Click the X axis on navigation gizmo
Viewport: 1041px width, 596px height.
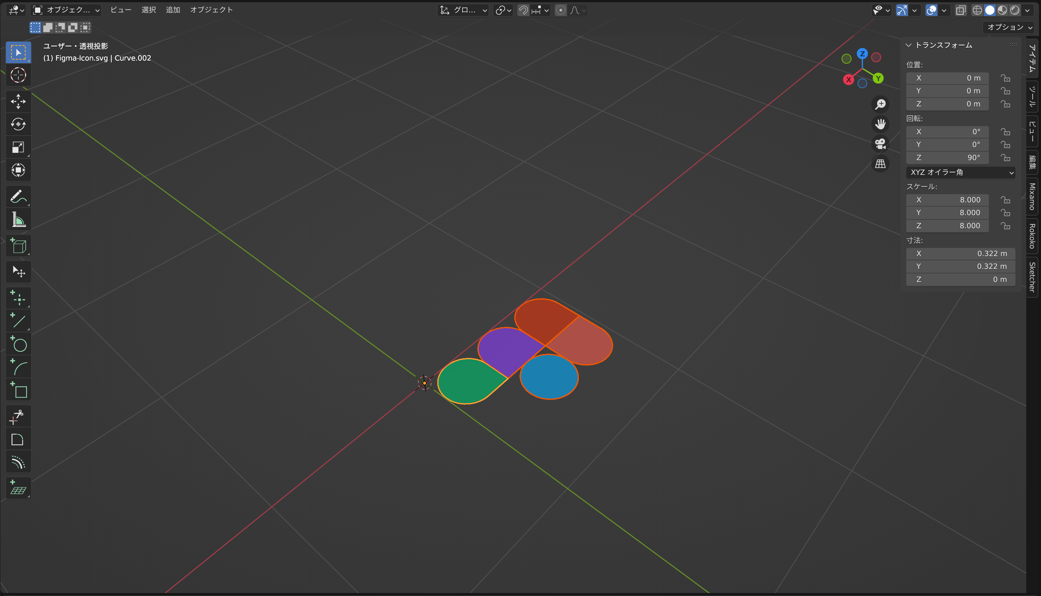(x=849, y=80)
